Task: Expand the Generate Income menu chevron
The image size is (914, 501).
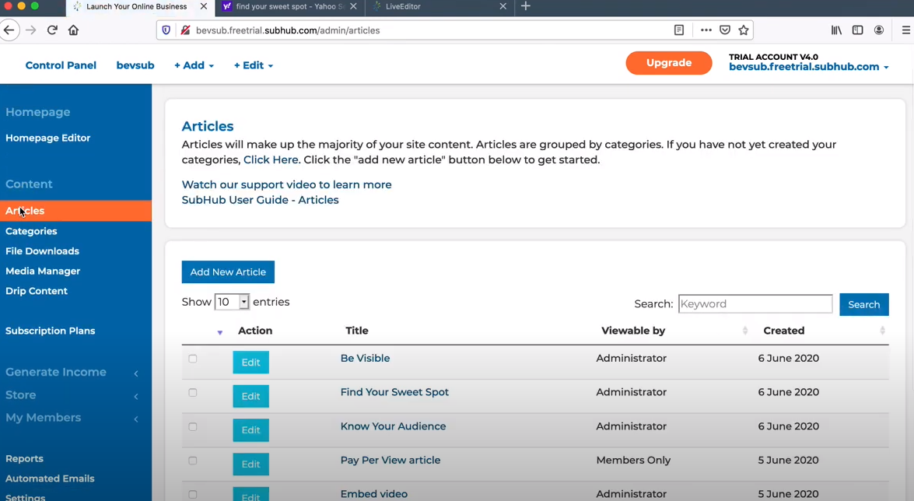Action: tap(137, 373)
